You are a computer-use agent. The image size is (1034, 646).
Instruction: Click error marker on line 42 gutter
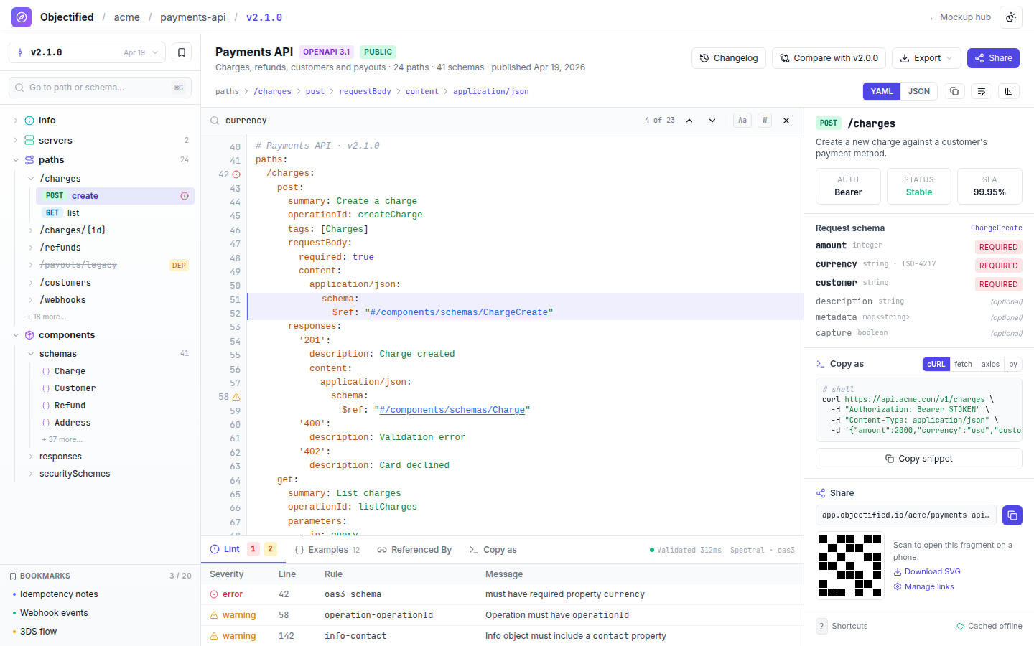tap(236, 174)
